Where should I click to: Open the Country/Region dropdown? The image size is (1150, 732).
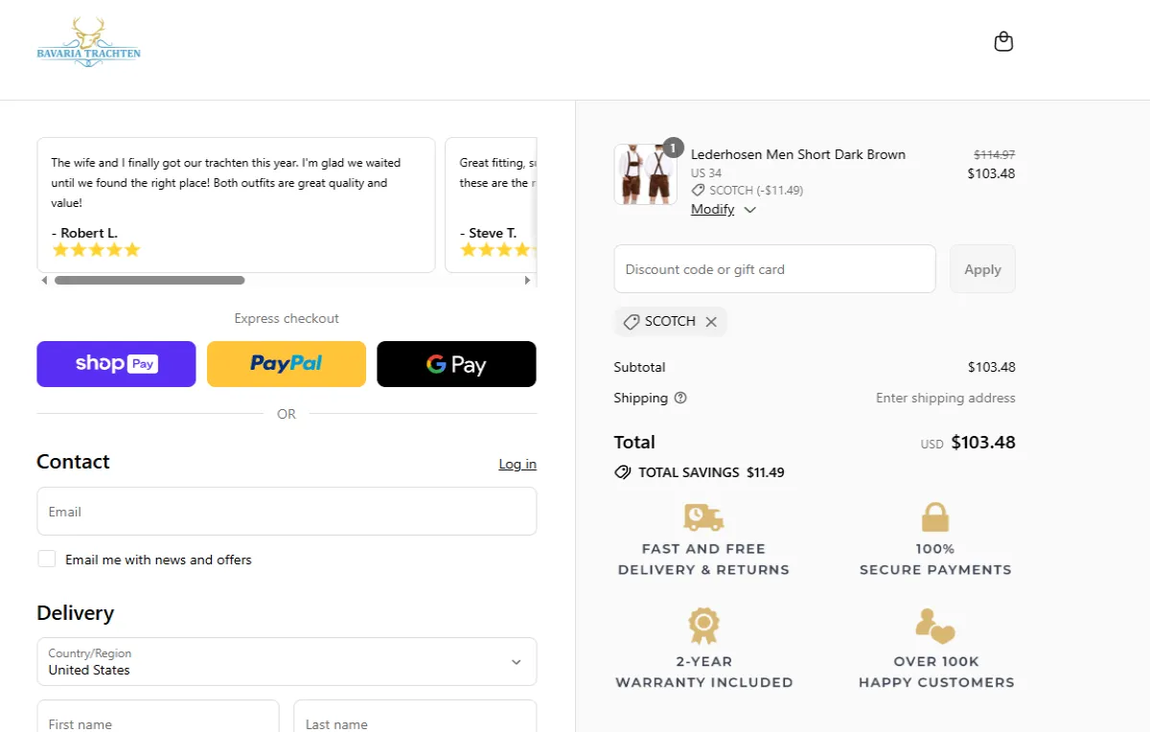287,662
